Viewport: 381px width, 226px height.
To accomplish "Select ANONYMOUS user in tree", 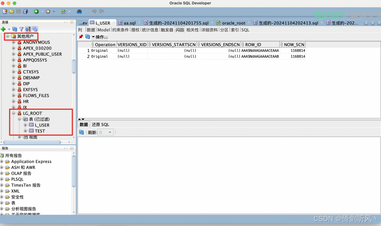I will pyautogui.click(x=37, y=42).
